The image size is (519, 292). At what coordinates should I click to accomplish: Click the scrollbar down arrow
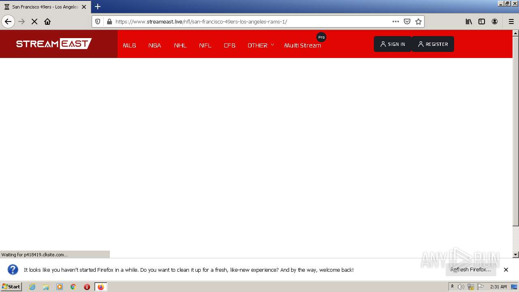point(516,255)
